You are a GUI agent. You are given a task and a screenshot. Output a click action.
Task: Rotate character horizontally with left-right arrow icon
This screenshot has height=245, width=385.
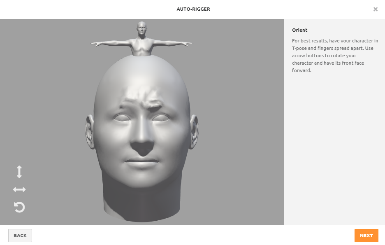click(19, 189)
